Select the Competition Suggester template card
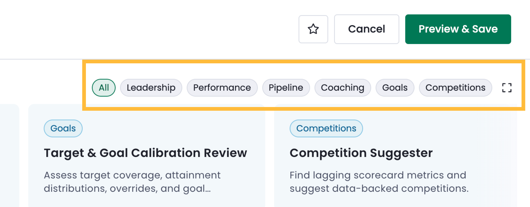The height and width of the screenshot is (207, 530). pos(396,156)
